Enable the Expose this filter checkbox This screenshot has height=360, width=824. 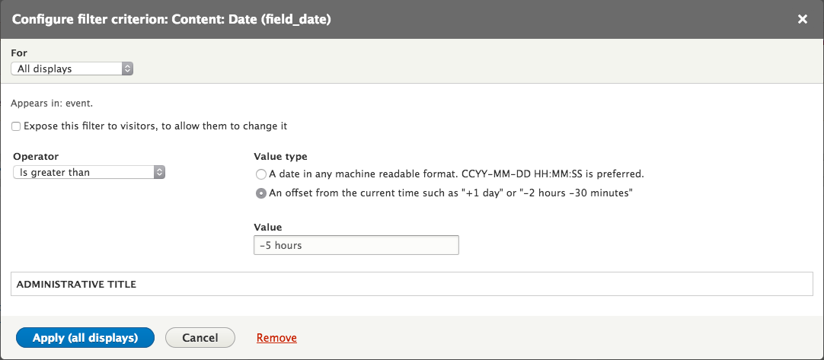point(16,126)
